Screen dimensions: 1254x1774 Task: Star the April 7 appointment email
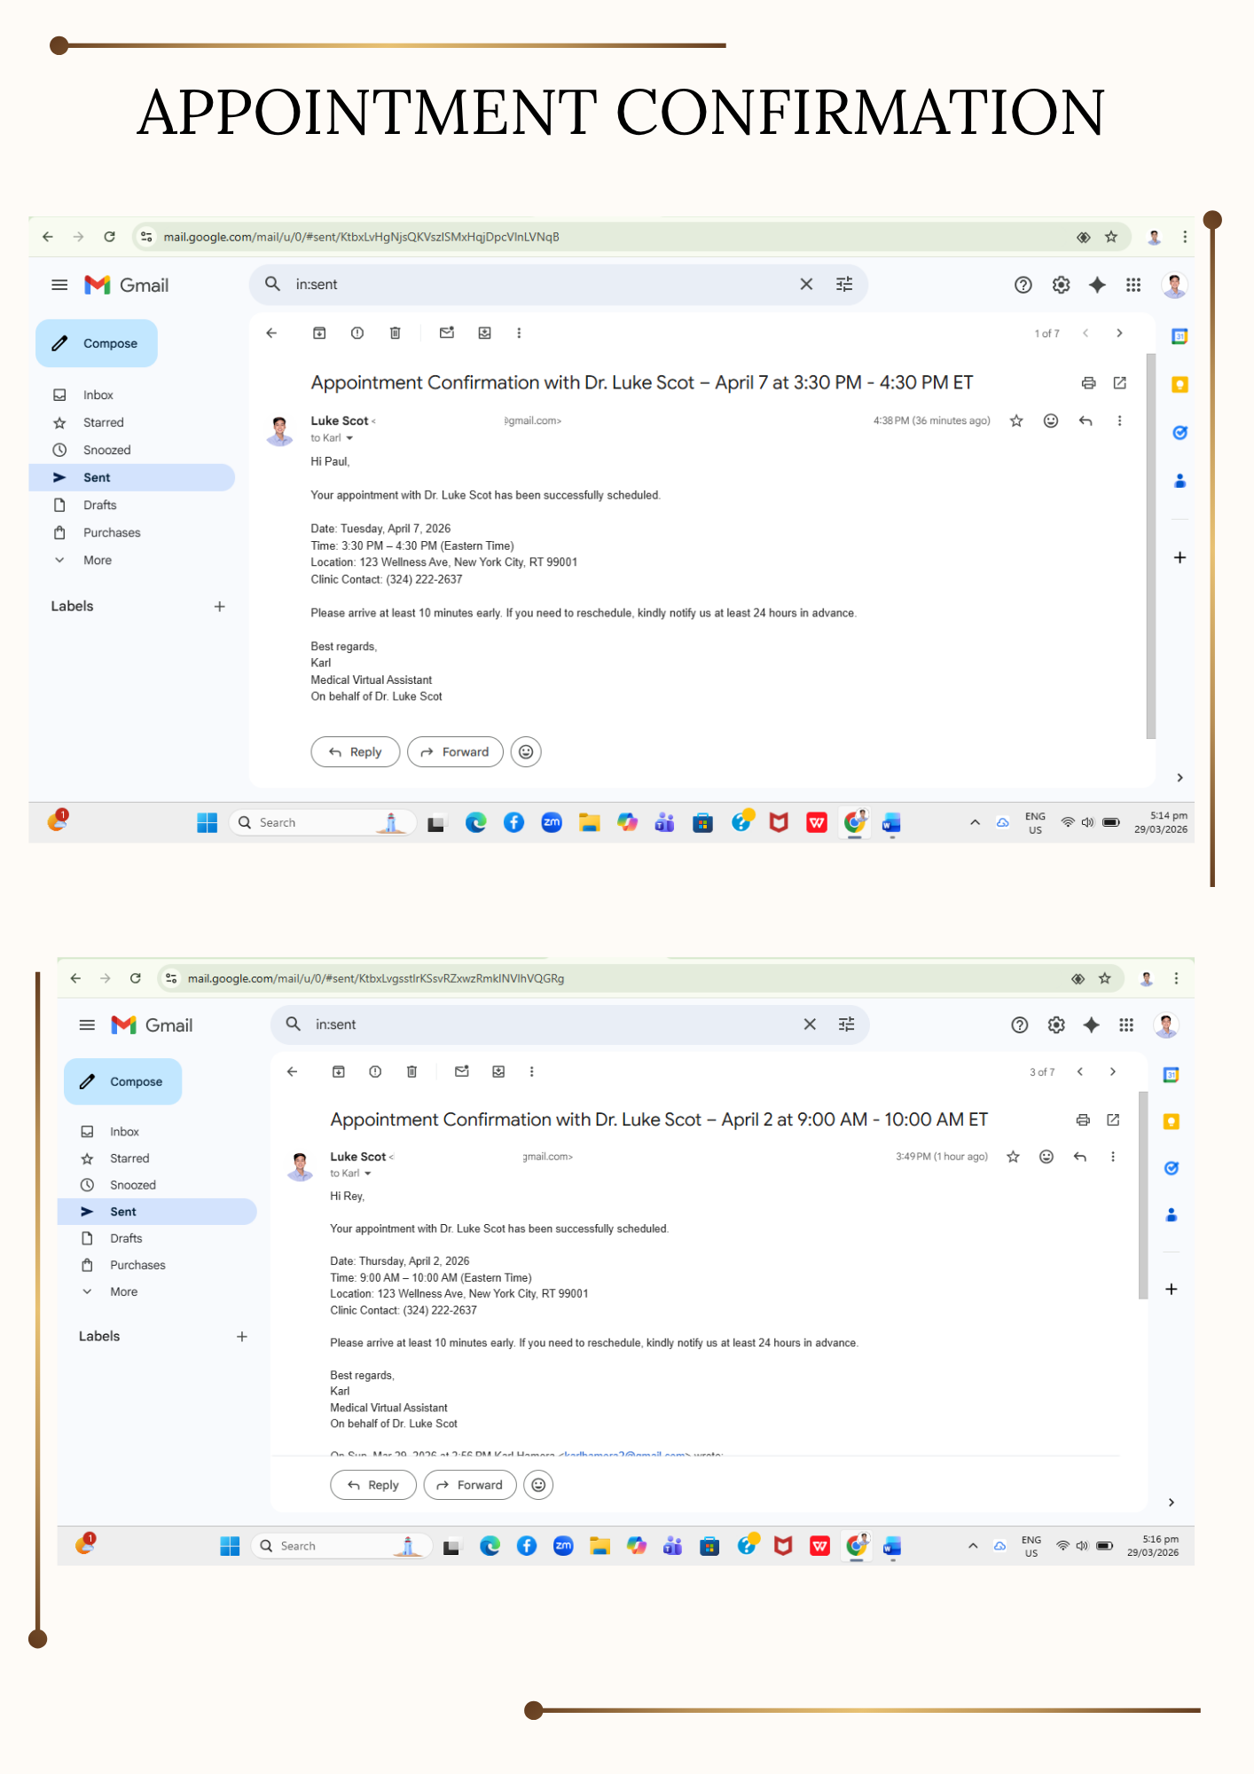[x=1016, y=420]
